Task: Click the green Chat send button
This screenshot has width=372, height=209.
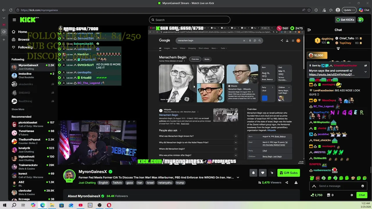Action: point(362,195)
